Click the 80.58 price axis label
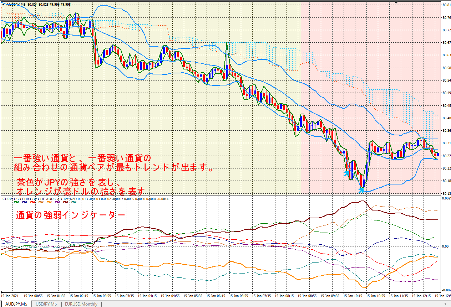 click(446, 68)
